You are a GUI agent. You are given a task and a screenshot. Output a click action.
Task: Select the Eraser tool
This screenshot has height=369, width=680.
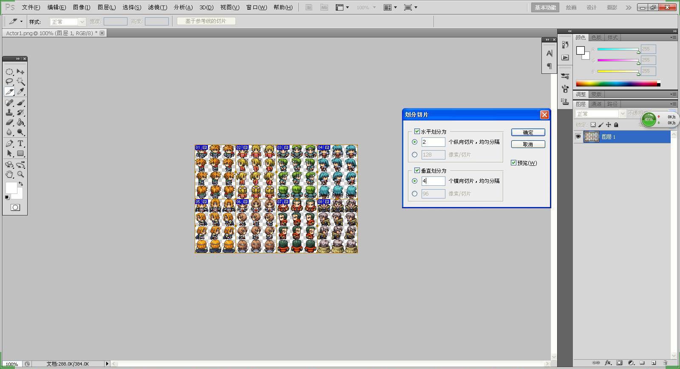point(9,122)
